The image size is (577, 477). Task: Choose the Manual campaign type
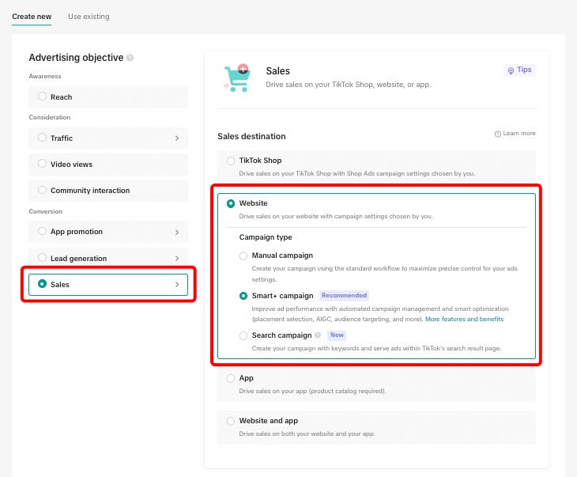click(x=243, y=256)
